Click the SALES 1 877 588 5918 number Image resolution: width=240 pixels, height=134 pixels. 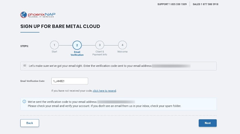tap(205, 4)
